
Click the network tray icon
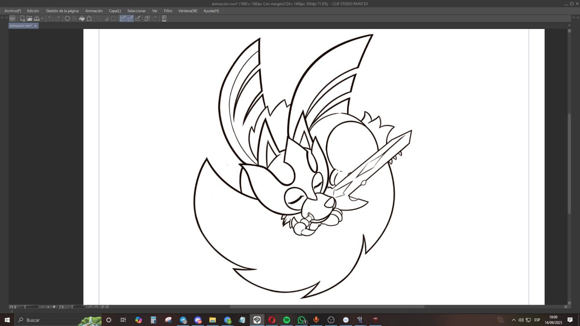tap(528, 320)
